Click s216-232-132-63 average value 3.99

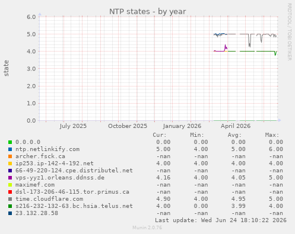point(239,206)
